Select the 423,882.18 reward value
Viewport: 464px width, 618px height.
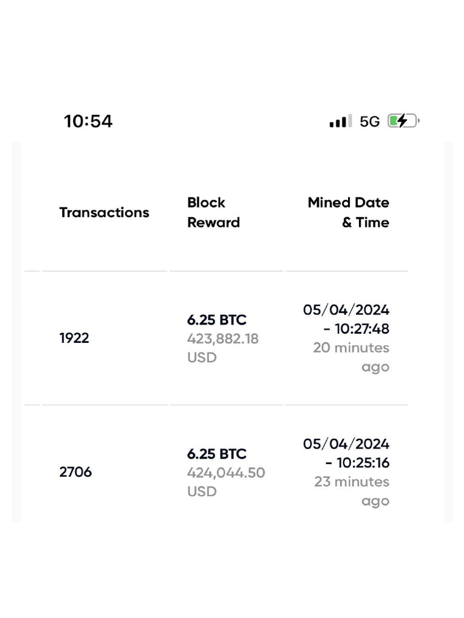pos(222,339)
